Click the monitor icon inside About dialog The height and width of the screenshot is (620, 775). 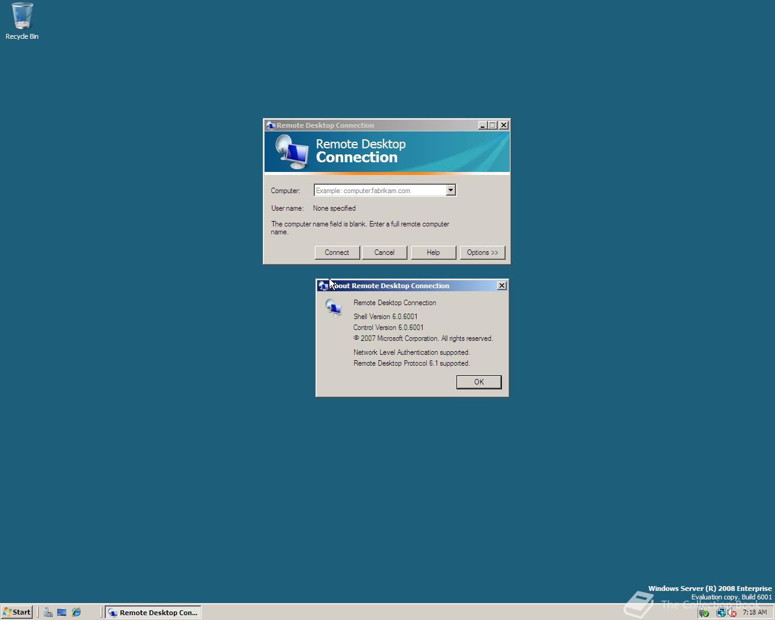coord(334,308)
